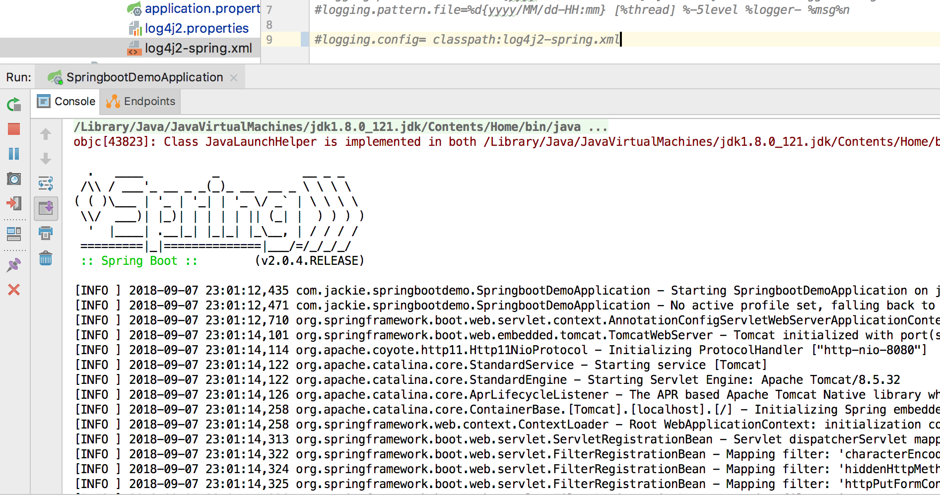The height and width of the screenshot is (495, 940).
Task: Toggle scroll to end of console
Action: click(x=46, y=208)
